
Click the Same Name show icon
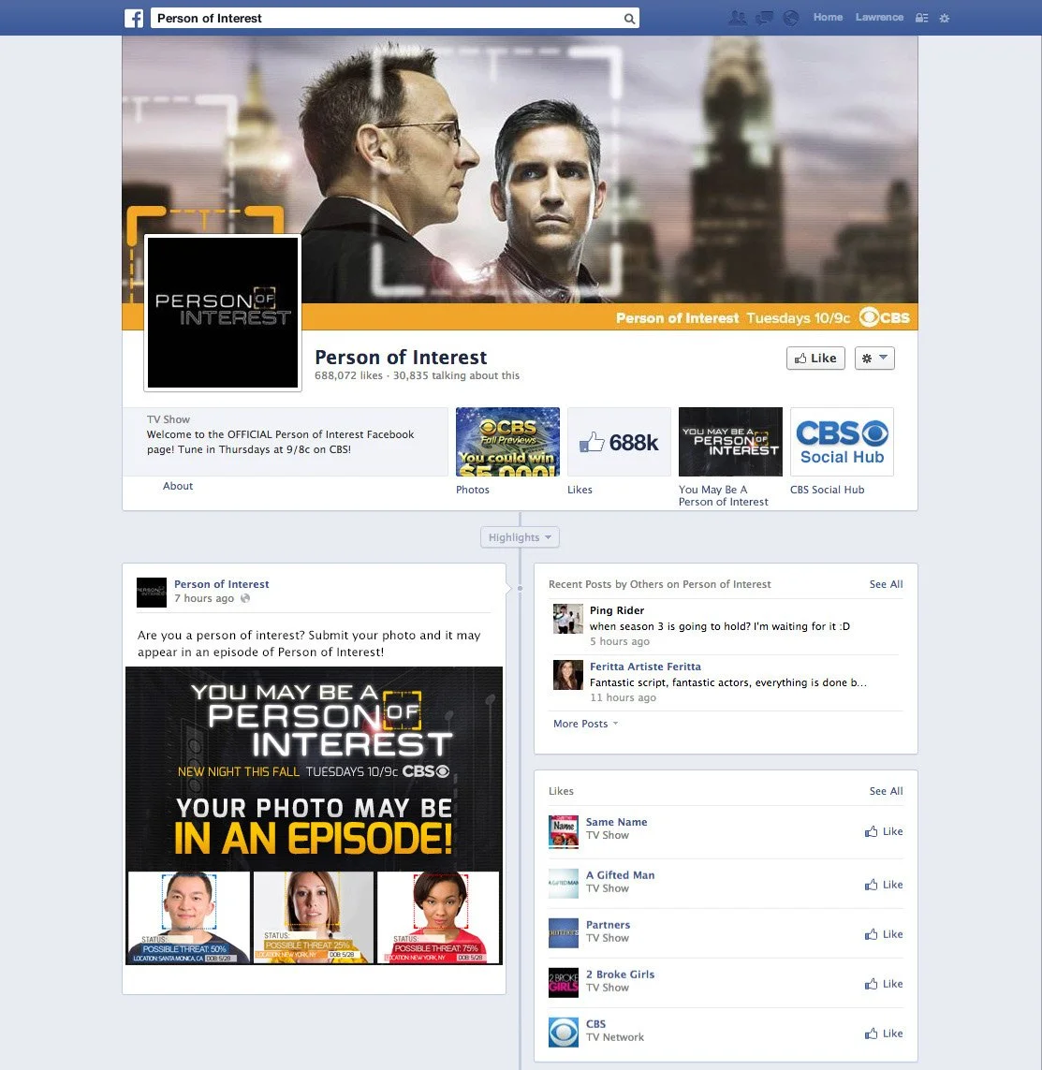click(x=564, y=832)
